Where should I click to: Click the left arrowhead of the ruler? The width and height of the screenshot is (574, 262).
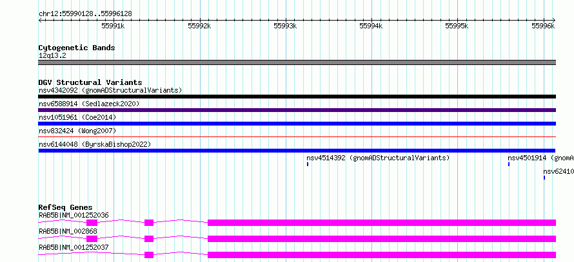[40, 20]
